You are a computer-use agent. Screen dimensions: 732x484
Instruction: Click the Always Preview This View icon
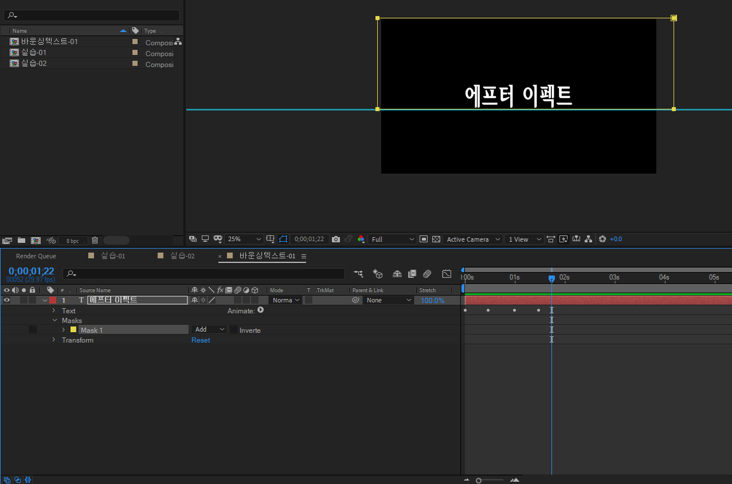click(193, 239)
